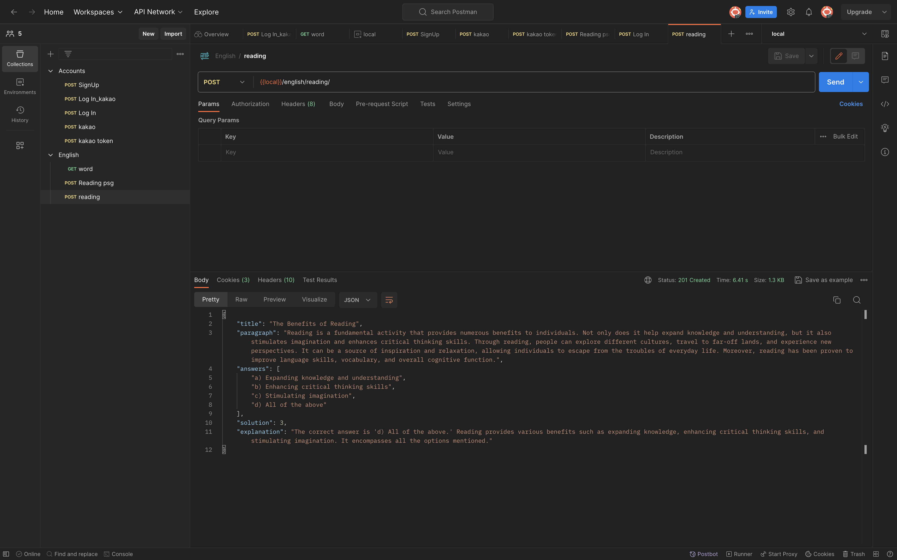Open the request Body tab
Image resolution: width=897 pixels, height=560 pixels.
[336, 104]
